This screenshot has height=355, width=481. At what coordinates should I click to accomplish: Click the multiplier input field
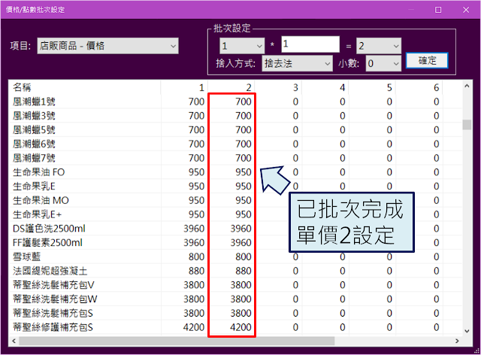310,44
